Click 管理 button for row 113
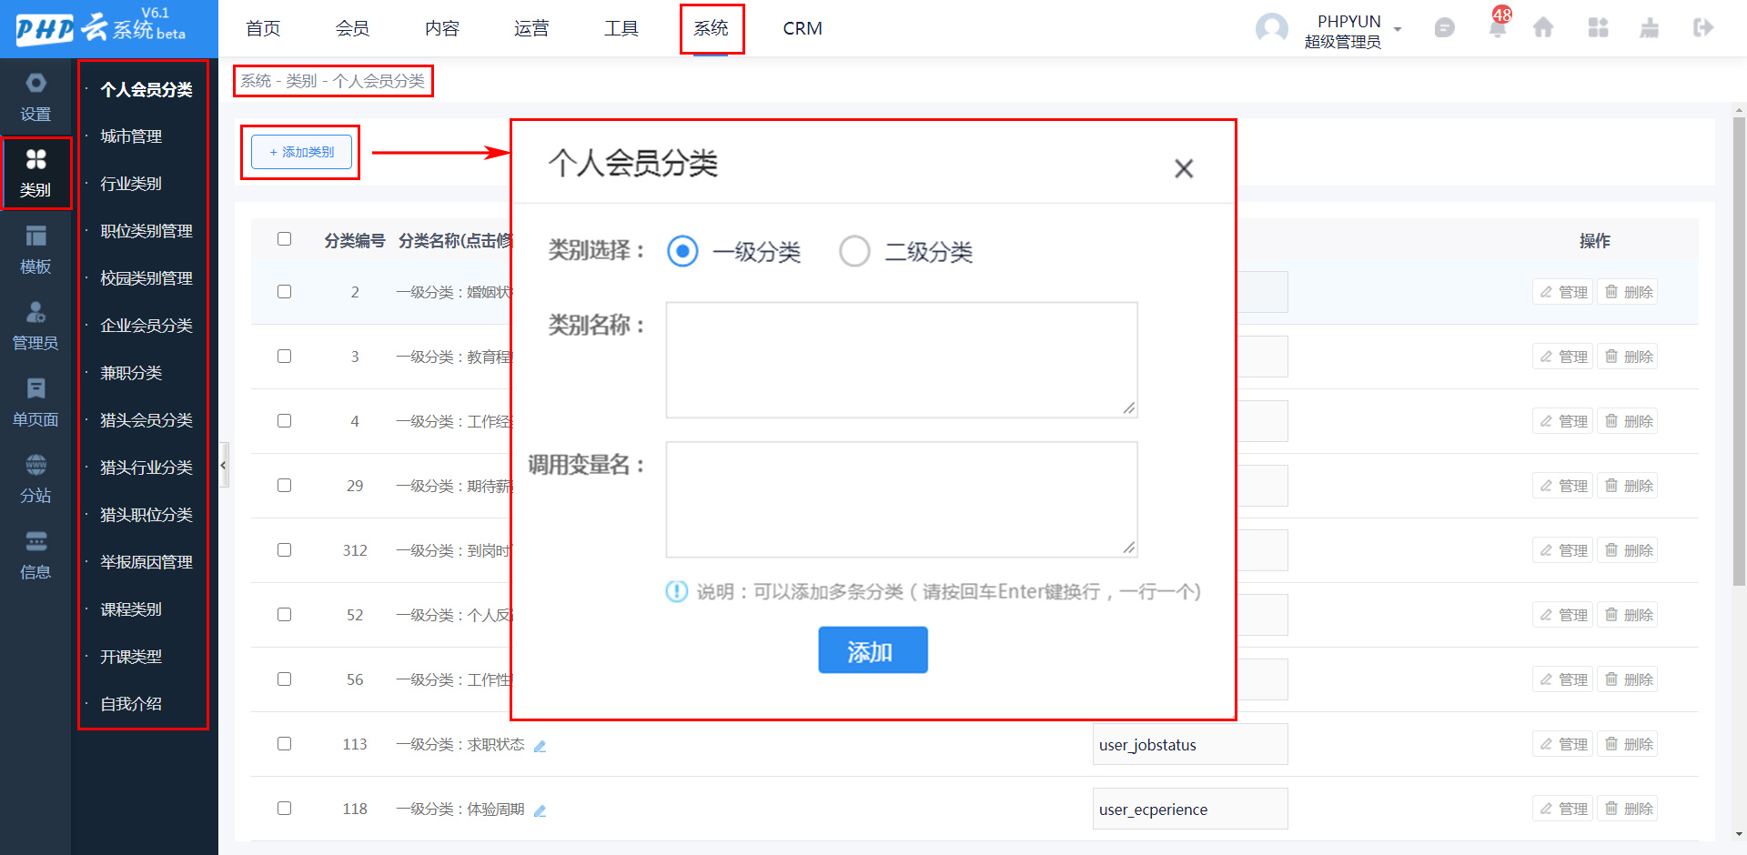This screenshot has height=855, width=1747. point(1563,744)
